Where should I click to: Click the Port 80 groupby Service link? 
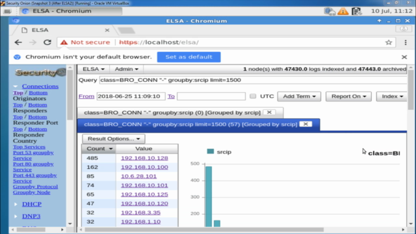tap(33, 167)
